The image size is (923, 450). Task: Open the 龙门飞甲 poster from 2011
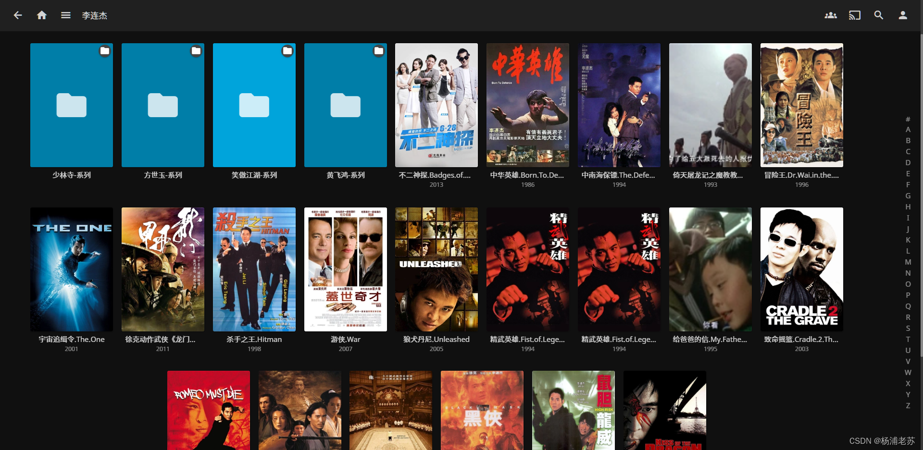163,269
